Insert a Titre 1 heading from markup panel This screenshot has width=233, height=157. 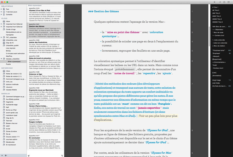pyautogui.click(x=215, y=7)
